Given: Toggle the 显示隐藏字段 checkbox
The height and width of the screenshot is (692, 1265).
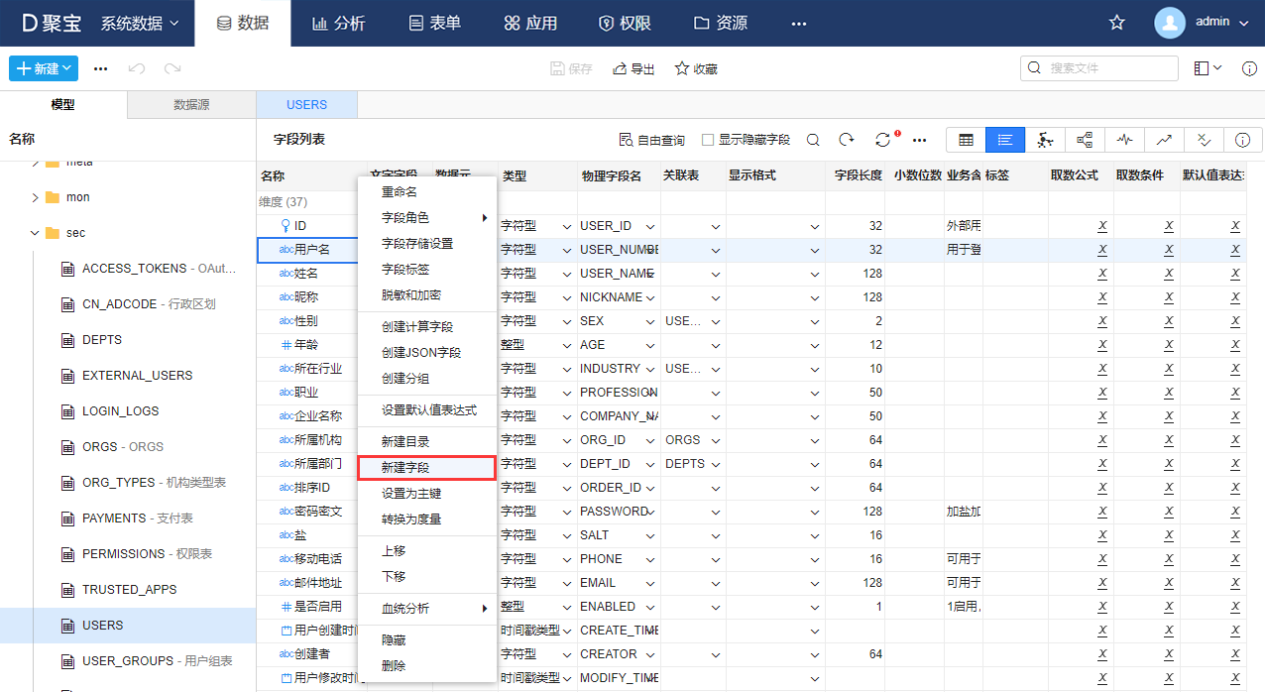Looking at the screenshot, I should click(x=708, y=140).
